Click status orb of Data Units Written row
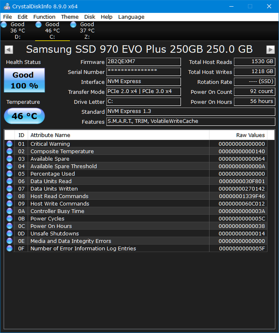 click(x=10, y=189)
